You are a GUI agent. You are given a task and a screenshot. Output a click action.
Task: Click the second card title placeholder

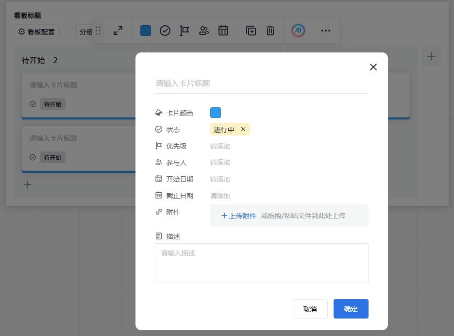click(53, 138)
